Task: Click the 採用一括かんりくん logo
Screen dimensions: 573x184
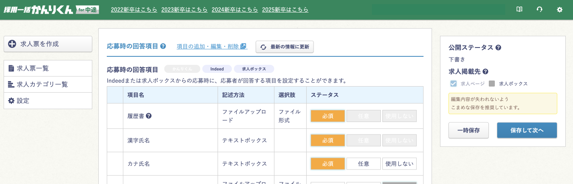Action: 51,10
